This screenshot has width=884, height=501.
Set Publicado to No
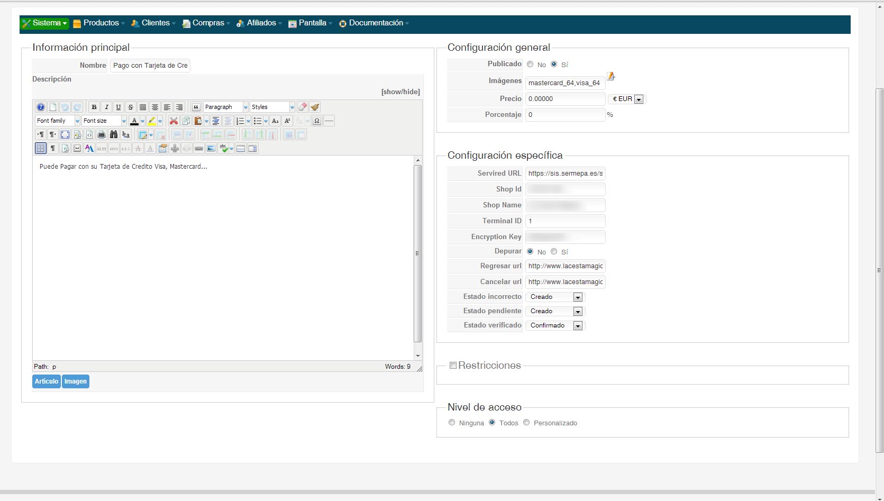tap(530, 65)
